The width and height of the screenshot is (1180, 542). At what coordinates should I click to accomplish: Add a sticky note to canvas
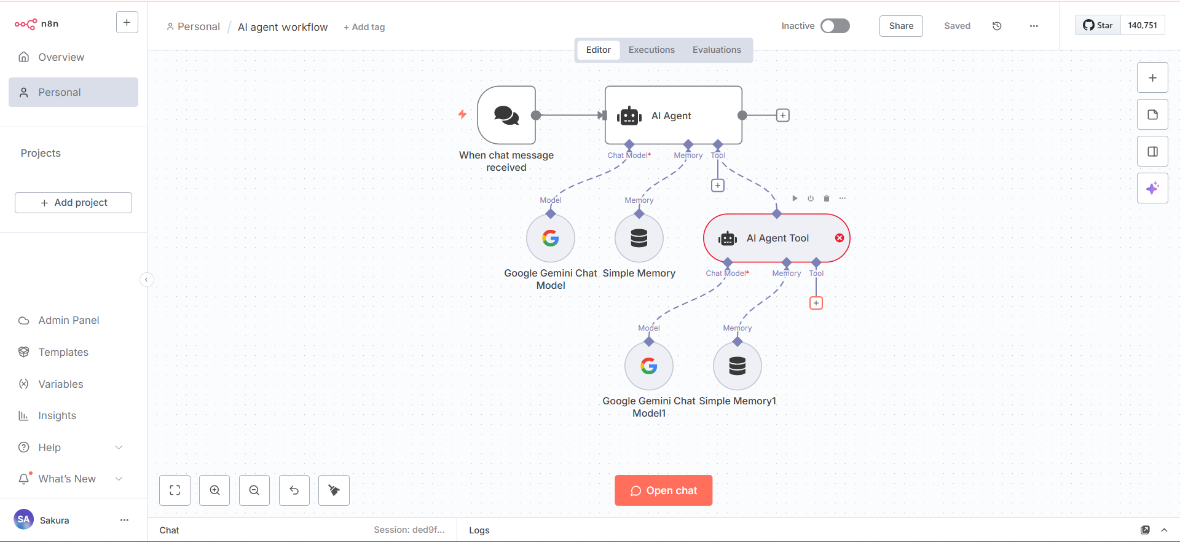pos(1152,115)
